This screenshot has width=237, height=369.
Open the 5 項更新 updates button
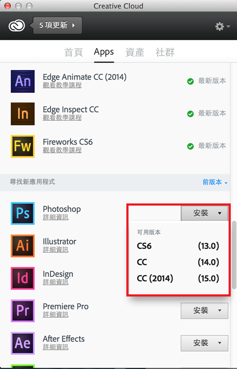coord(57,25)
